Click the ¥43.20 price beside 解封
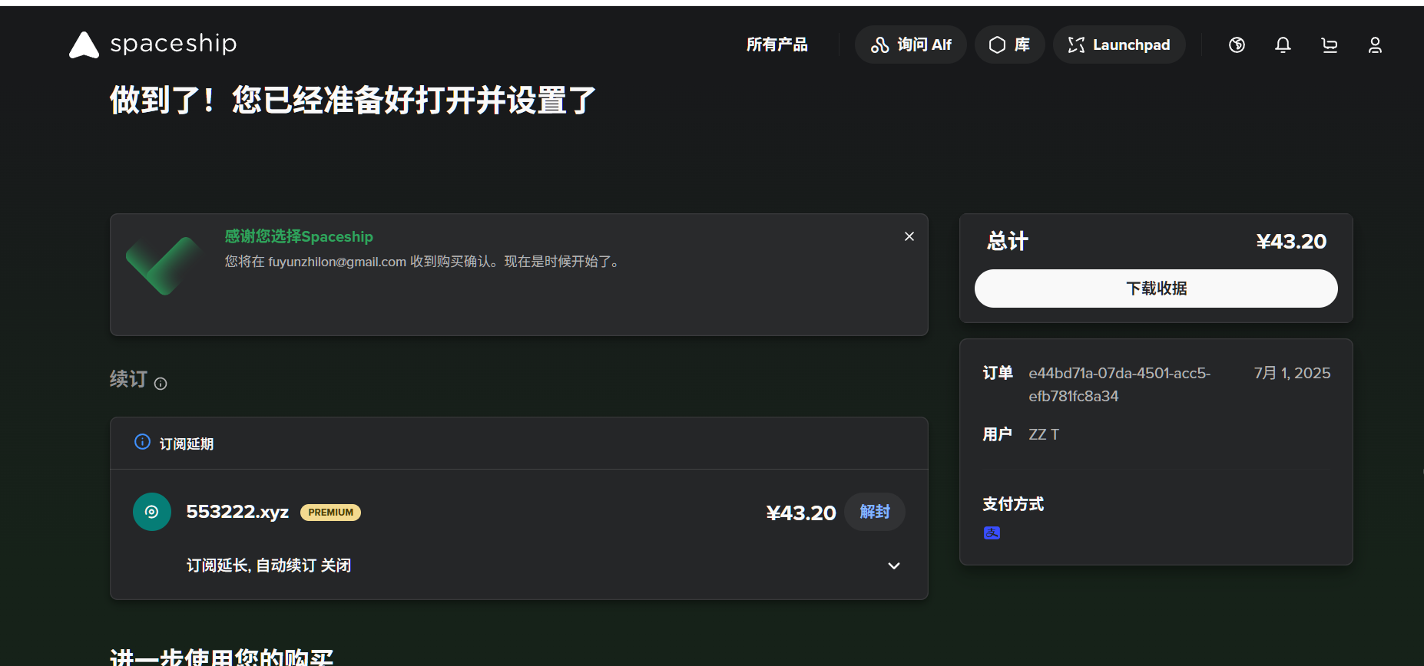Screen dimensions: 1424x666 pyautogui.click(x=800, y=513)
